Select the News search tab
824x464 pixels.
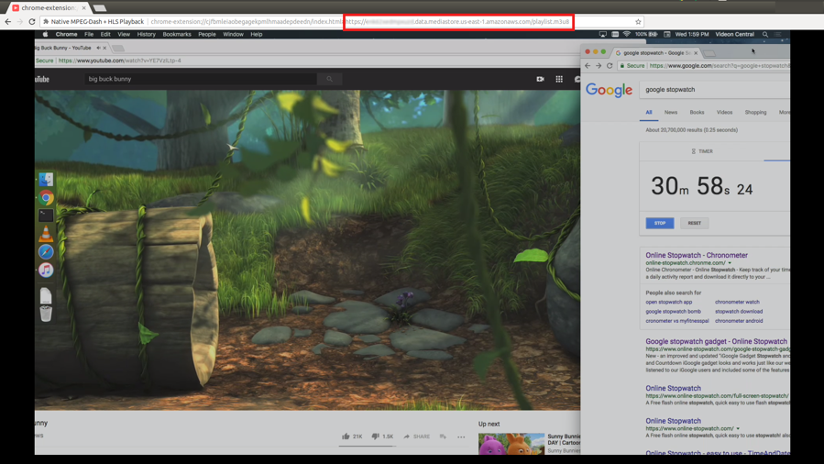point(671,113)
